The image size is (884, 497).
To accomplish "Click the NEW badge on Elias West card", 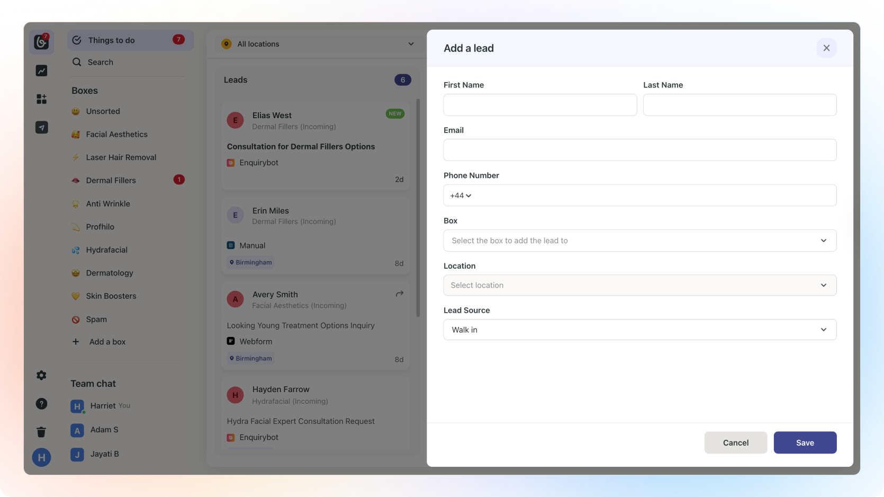I will pyautogui.click(x=395, y=113).
